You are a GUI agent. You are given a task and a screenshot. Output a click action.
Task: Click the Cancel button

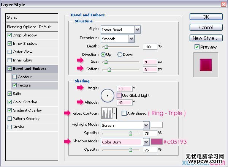point(206,27)
